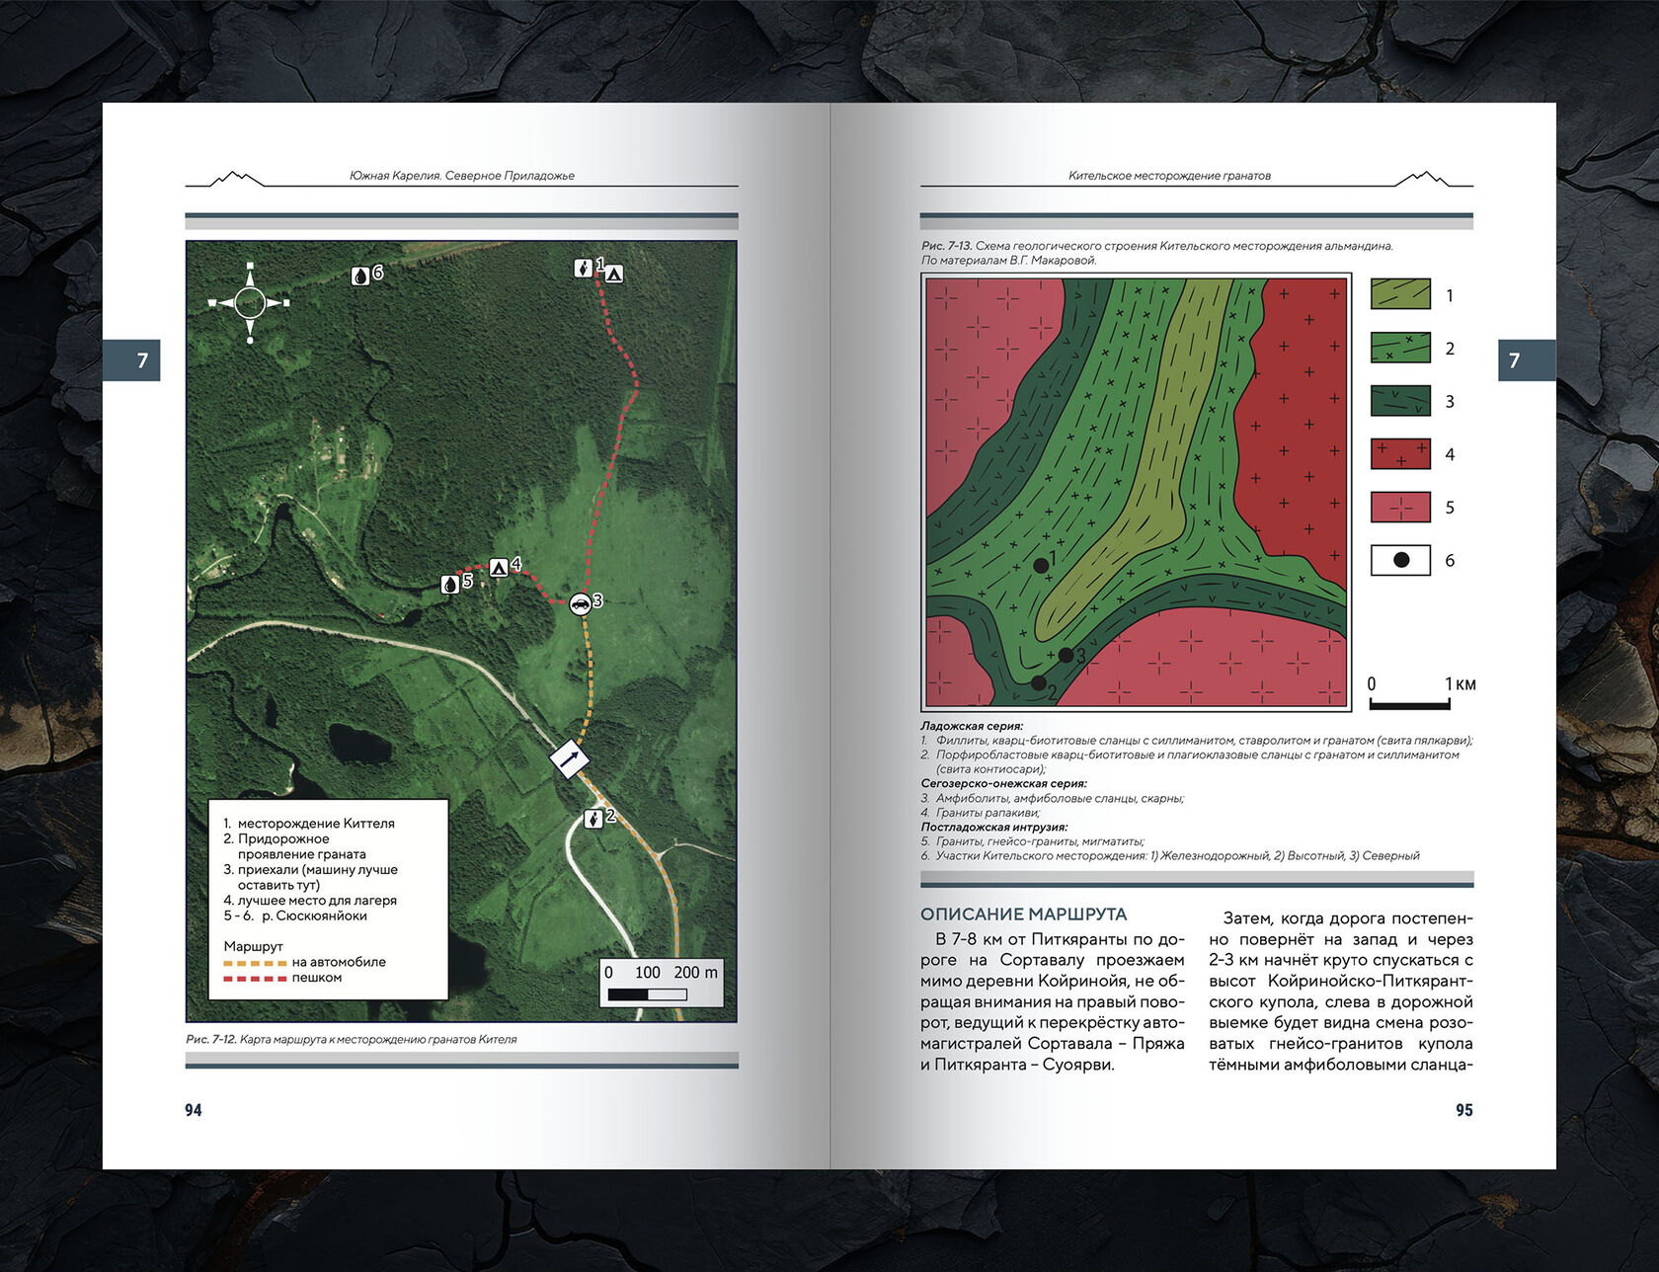Click caption "Рис. 7-12. Карта маршрута к месторождению гранатов Кителя"
The image size is (1659, 1272).
coord(351,1039)
